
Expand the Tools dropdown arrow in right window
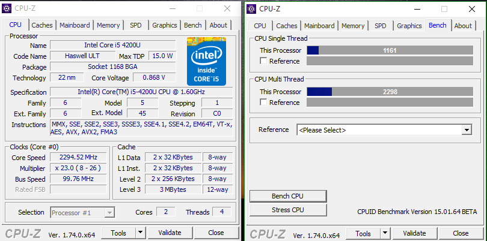[384, 233]
